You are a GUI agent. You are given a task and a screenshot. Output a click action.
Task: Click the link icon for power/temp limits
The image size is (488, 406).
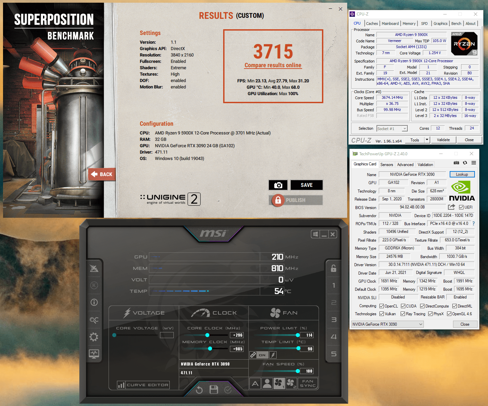click(253, 355)
